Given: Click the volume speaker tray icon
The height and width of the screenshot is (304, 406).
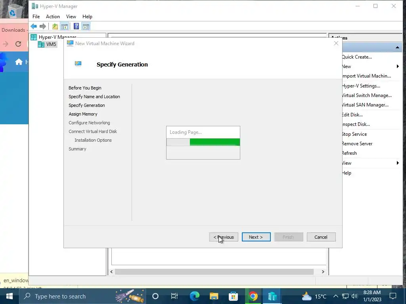Looking at the screenshot, I should pos(354,296).
